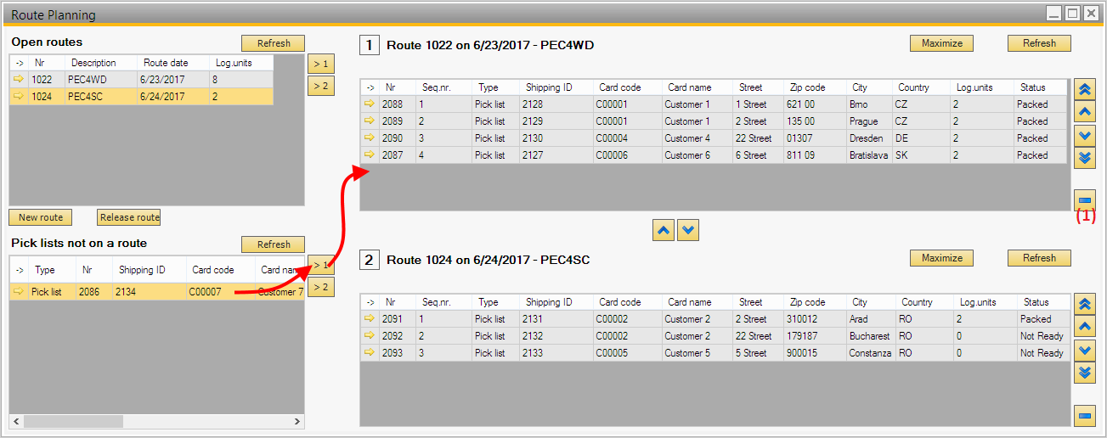This screenshot has width=1107, height=438.
Task: Move row down one in Route 1022 grid
Action: tap(1084, 135)
